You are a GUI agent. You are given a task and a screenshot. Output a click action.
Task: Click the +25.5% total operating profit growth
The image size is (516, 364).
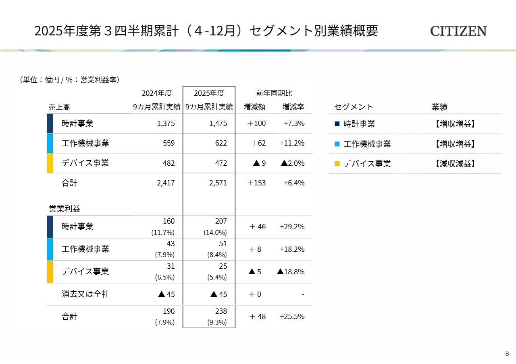pyautogui.click(x=292, y=317)
